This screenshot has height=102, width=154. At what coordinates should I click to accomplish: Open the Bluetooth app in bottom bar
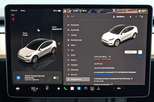(79, 88)
